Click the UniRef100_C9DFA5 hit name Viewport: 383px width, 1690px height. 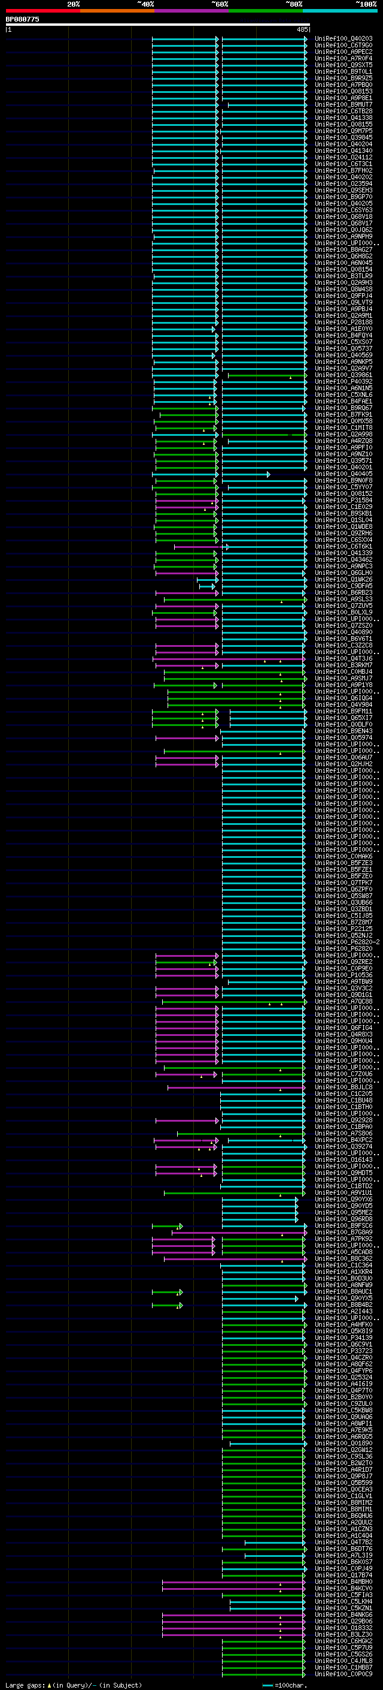click(344, 586)
